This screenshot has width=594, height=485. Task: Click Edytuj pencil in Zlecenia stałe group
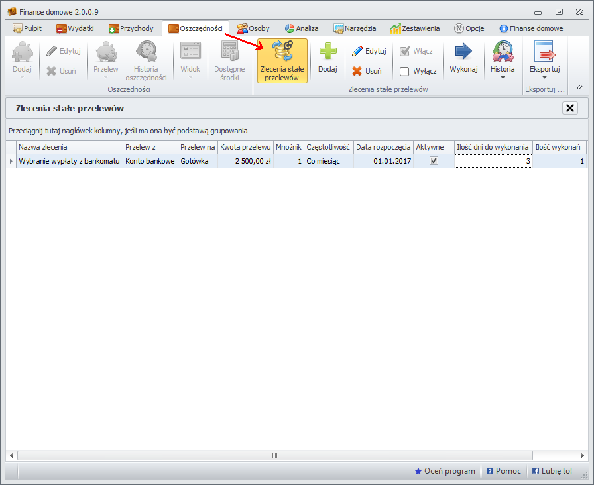(x=369, y=51)
